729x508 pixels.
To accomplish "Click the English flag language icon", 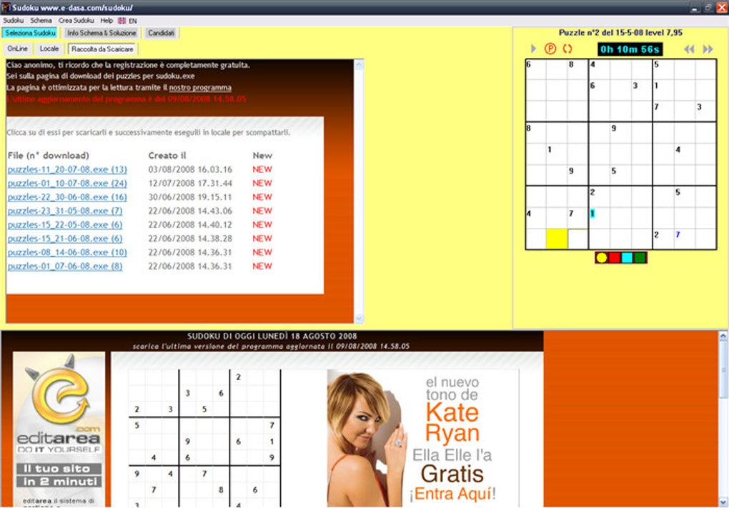I will coord(121,21).
